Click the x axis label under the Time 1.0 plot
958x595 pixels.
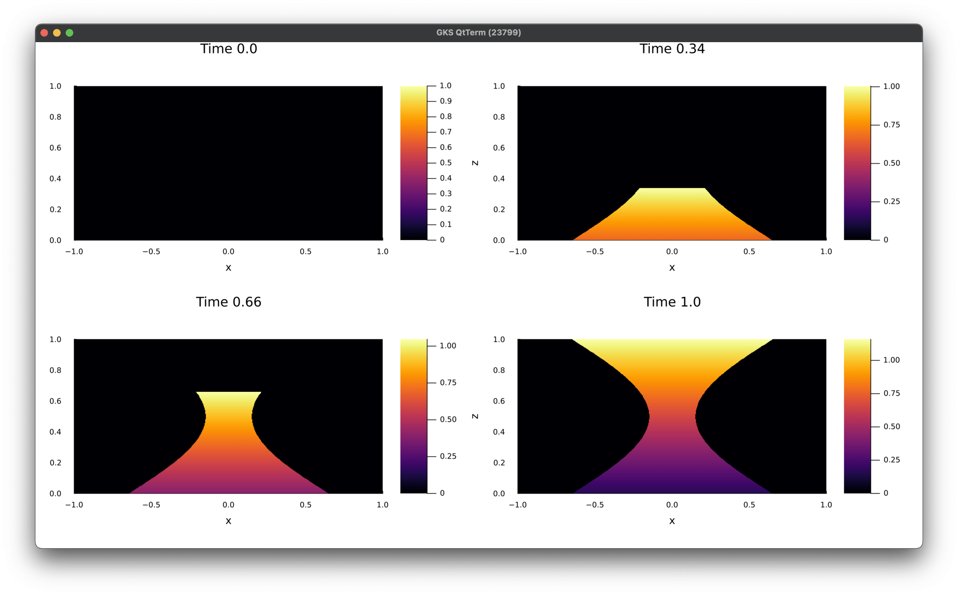(x=672, y=521)
